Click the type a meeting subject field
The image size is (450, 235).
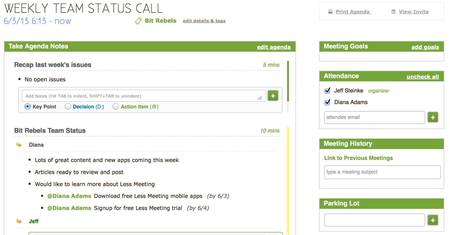click(382, 172)
